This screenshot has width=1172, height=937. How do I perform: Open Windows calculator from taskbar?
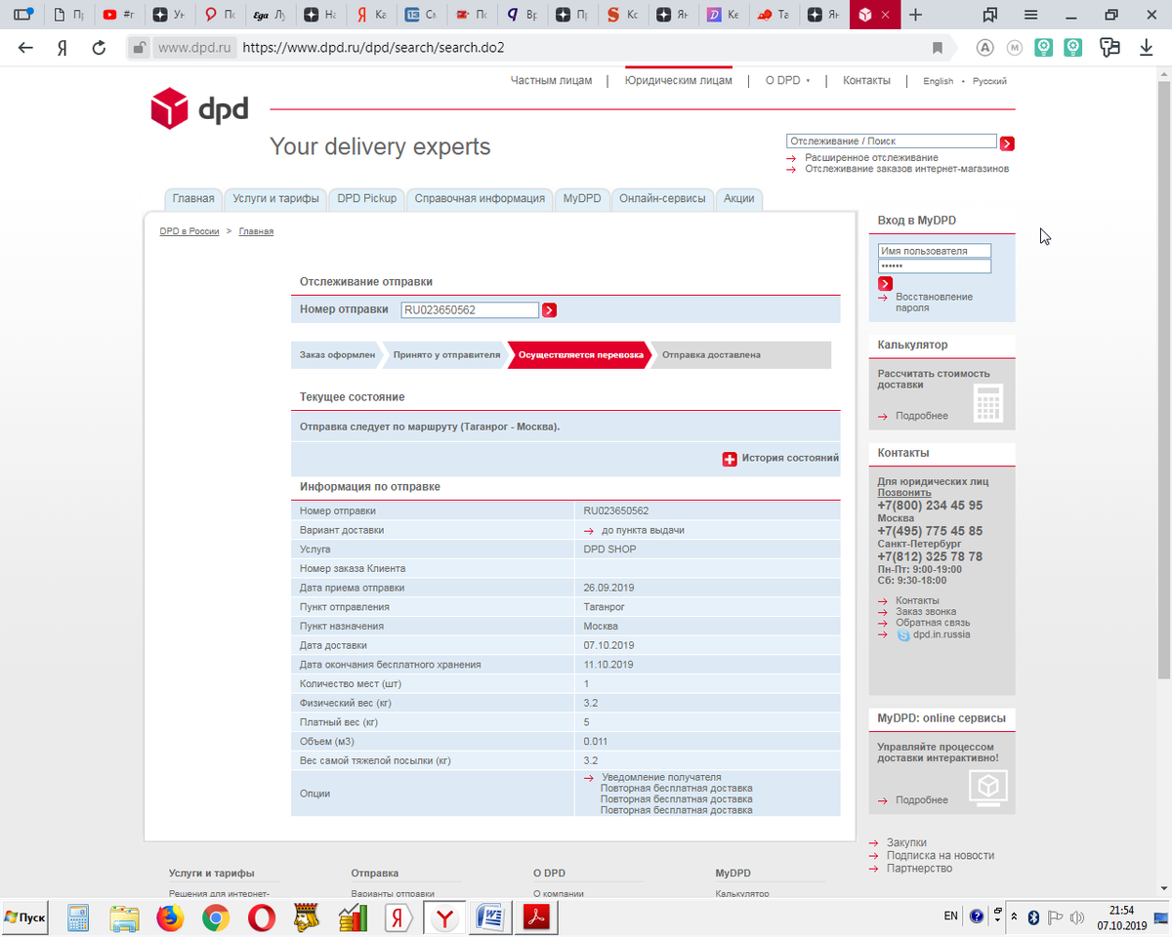[78, 917]
